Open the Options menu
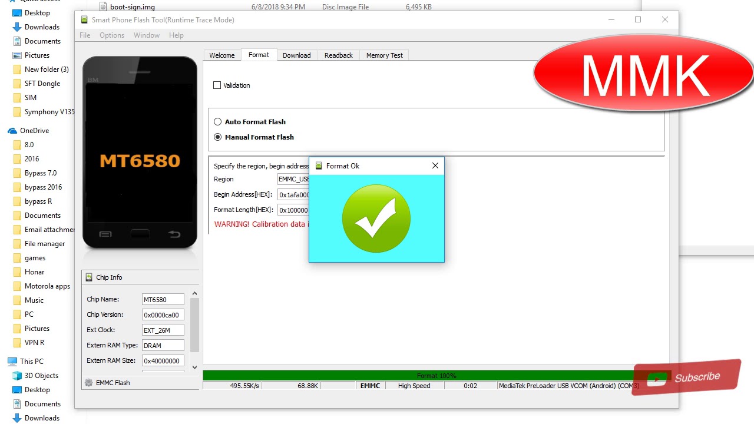The image size is (754, 424). [x=112, y=35]
